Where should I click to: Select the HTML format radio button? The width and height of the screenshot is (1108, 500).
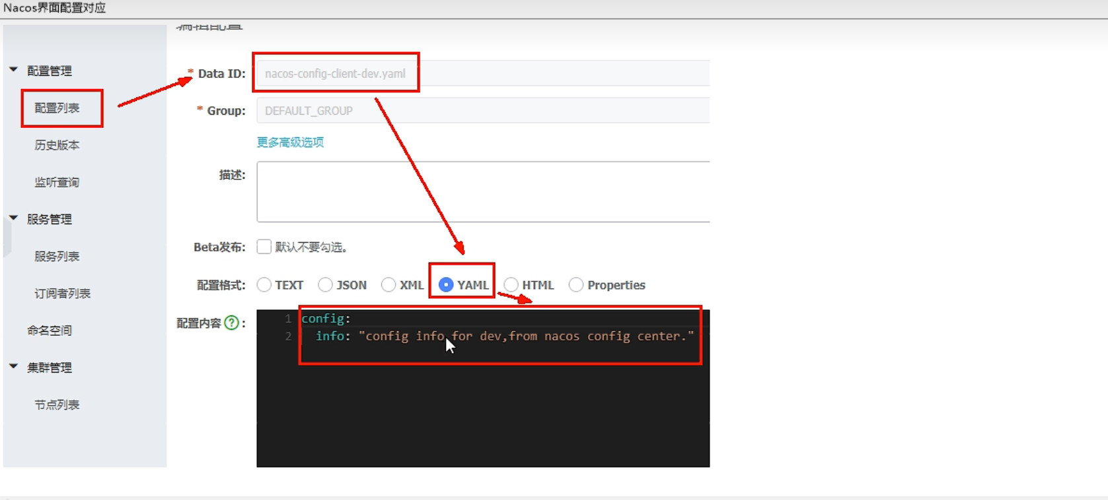511,285
